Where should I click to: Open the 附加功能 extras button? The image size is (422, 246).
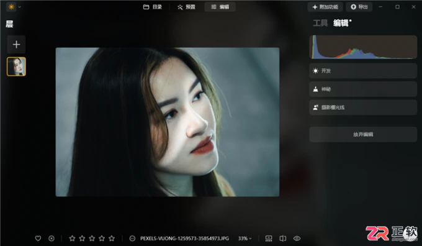click(x=325, y=7)
